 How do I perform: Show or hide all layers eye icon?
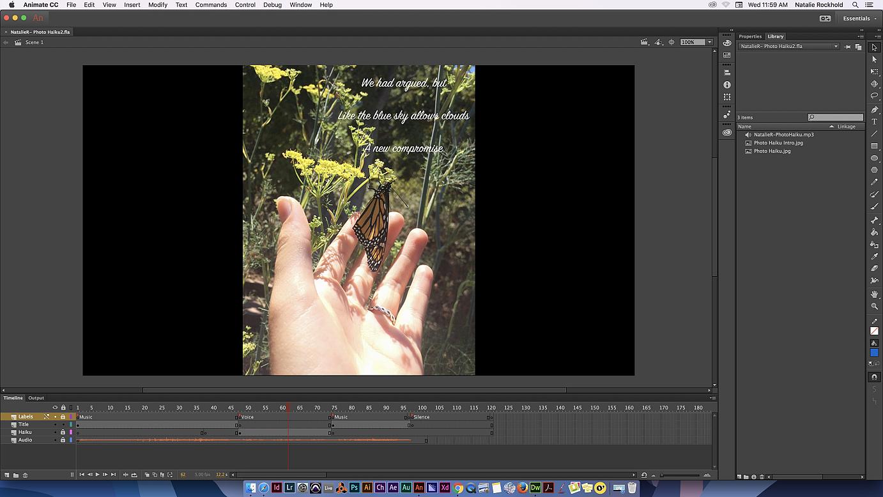(x=55, y=408)
